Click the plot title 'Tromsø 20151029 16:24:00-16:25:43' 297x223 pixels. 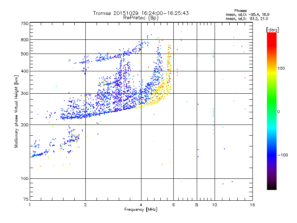tap(141, 13)
